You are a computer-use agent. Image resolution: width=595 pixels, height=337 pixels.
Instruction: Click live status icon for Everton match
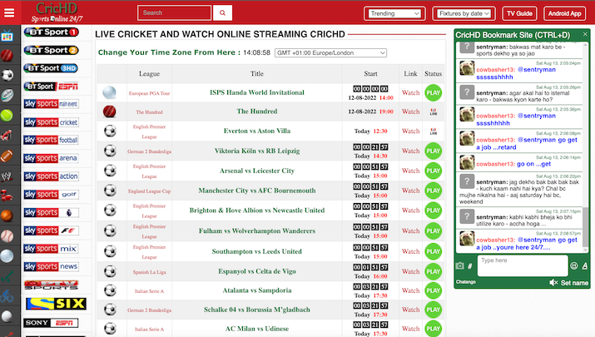(433, 131)
